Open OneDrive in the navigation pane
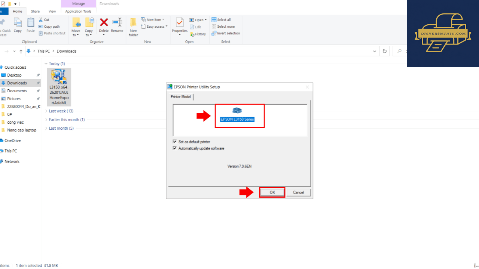 coord(13,140)
